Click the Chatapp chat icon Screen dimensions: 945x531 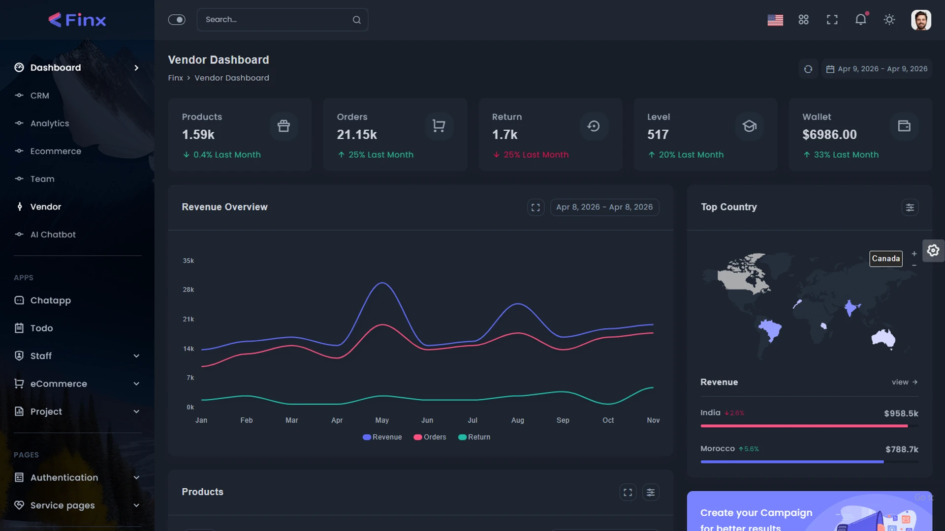pyautogui.click(x=19, y=300)
